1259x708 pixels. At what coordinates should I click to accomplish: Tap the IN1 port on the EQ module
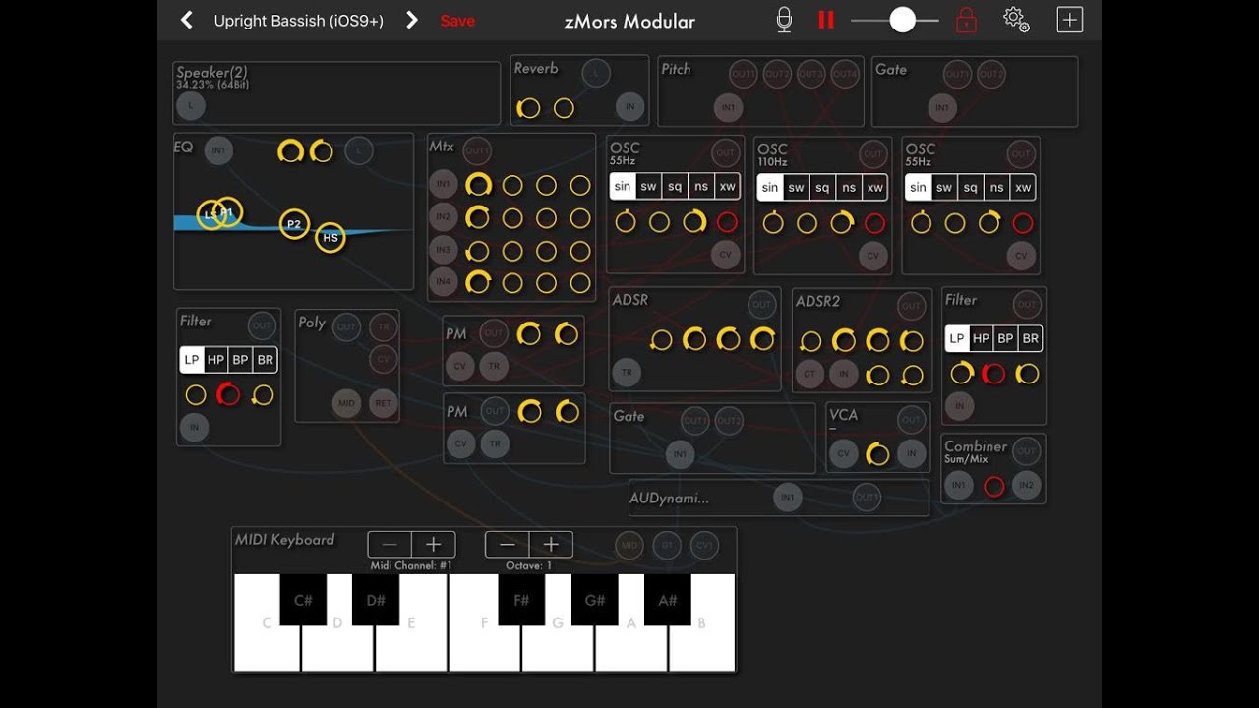[x=218, y=150]
